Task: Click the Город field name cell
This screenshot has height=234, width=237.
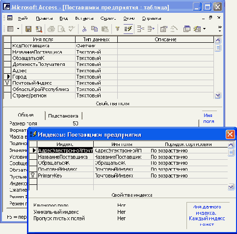Action: pyautogui.click(x=43, y=77)
